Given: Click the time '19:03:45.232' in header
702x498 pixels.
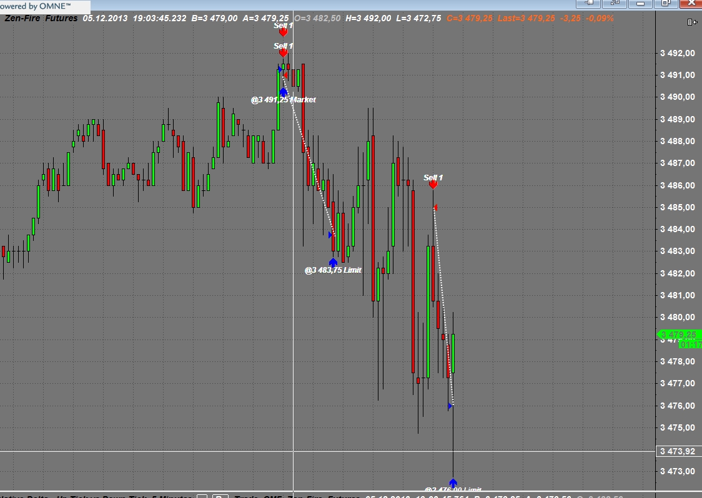Looking at the screenshot, I should pyautogui.click(x=159, y=18).
